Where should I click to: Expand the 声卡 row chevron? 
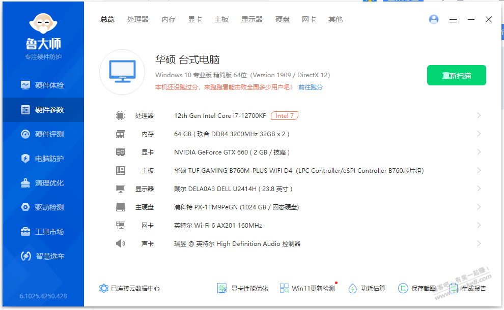[x=479, y=243]
